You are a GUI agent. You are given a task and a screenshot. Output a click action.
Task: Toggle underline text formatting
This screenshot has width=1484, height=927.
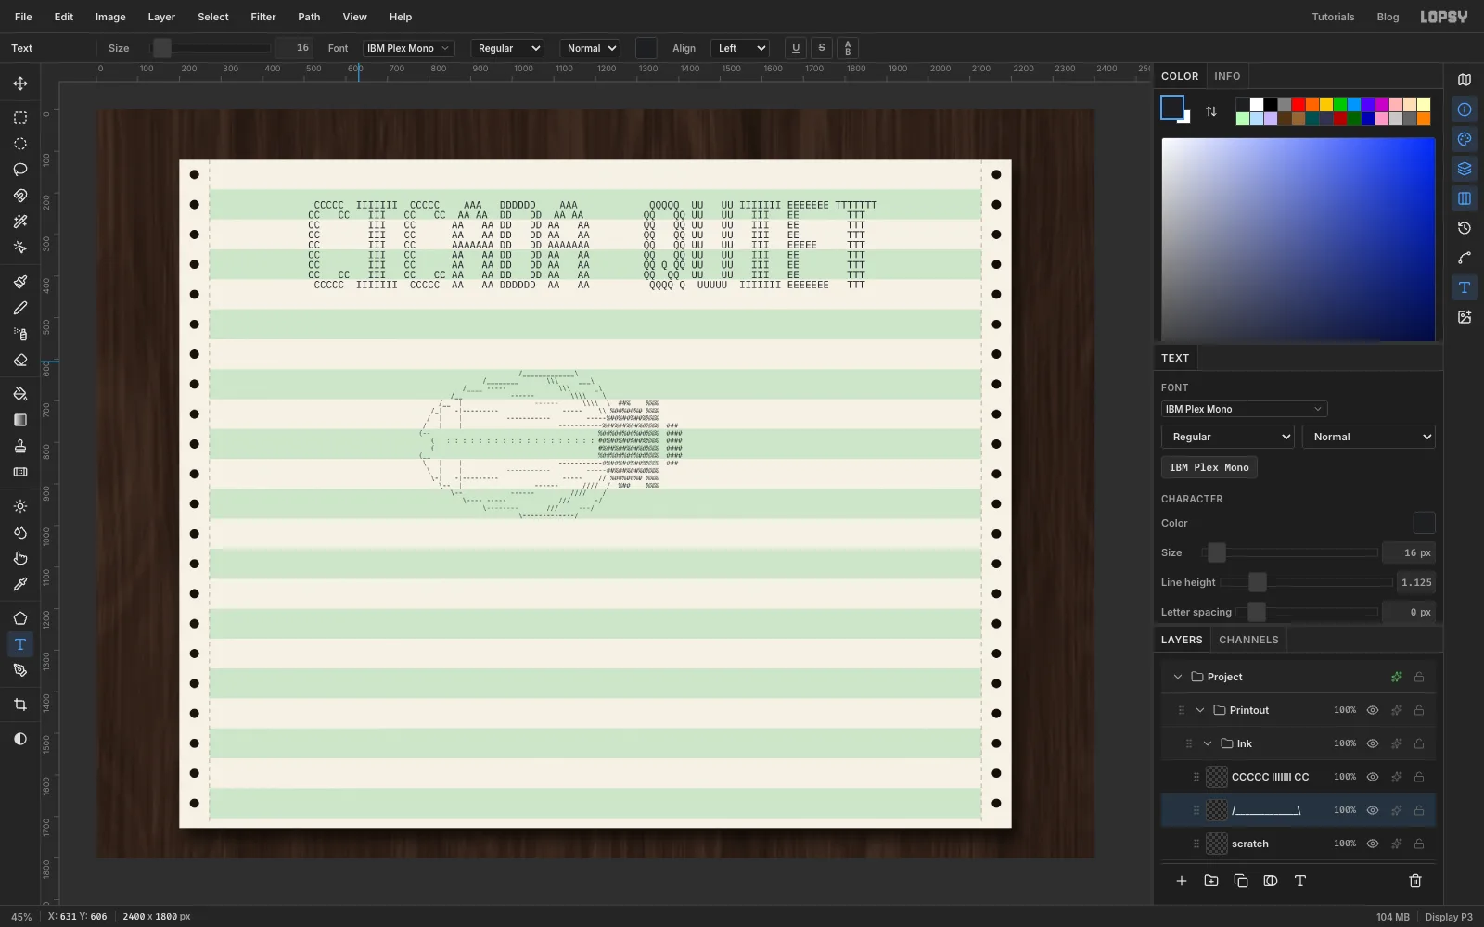click(796, 48)
